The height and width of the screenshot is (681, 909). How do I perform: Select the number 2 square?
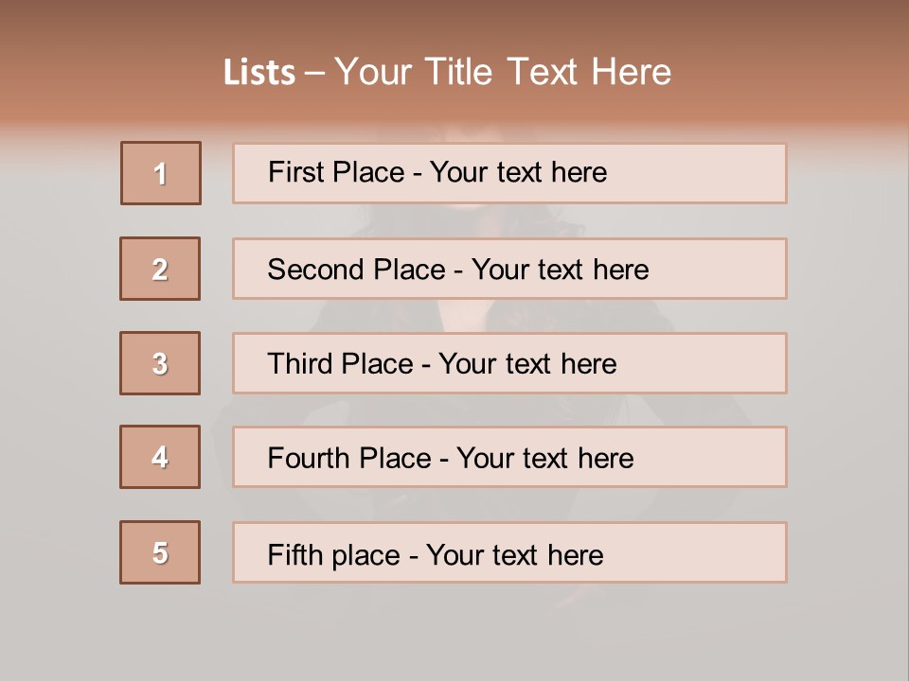(160, 269)
